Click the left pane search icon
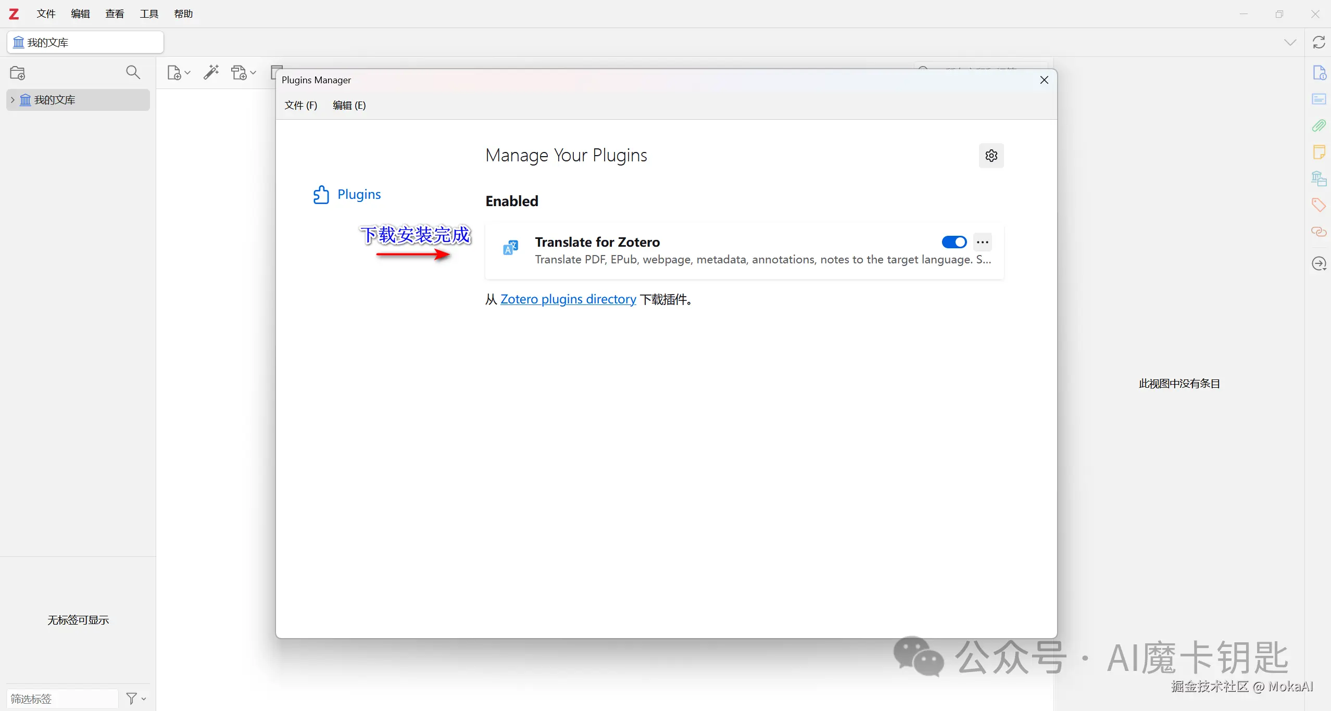This screenshot has height=711, width=1331. [x=133, y=72]
